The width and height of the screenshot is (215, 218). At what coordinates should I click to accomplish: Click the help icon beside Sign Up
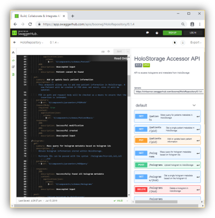(x=157, y=33)
